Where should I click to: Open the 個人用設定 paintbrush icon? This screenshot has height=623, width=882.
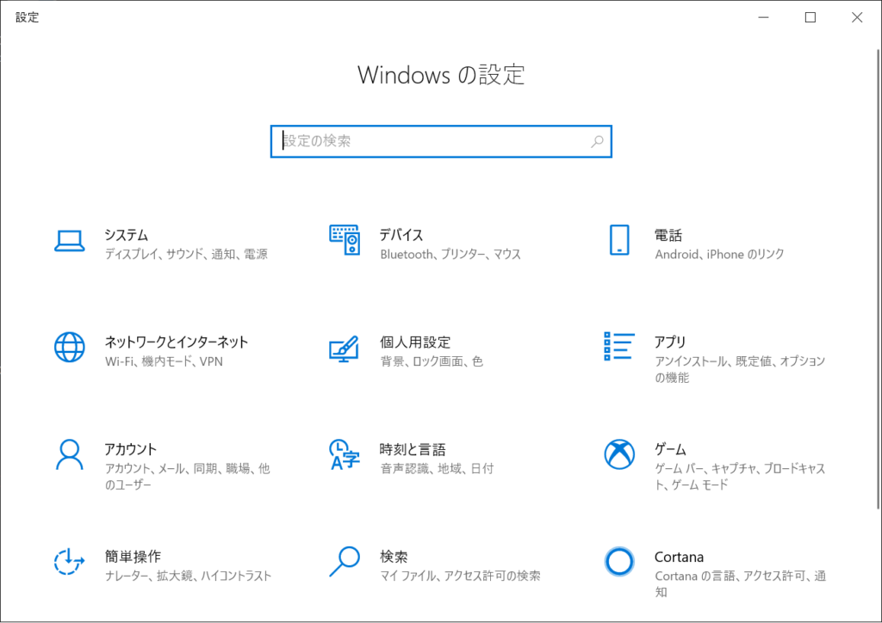pos(345,349)
